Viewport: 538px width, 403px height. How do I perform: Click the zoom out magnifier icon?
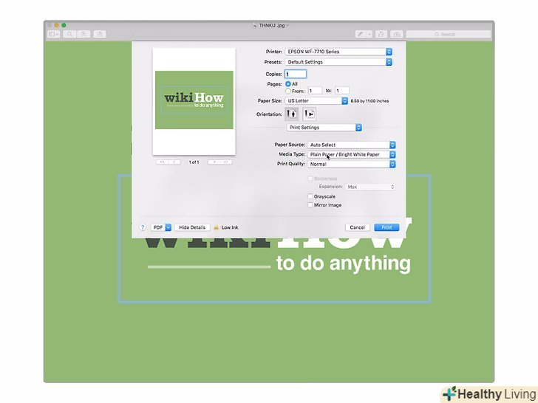(69, 34)
